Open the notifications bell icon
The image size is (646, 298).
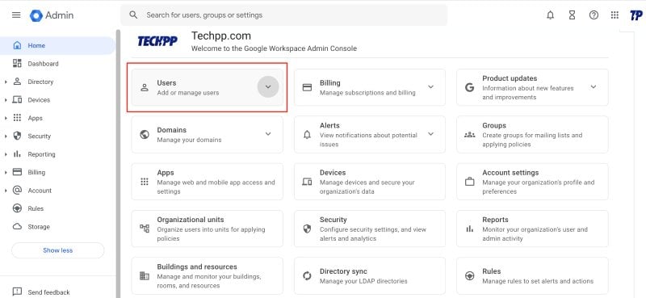pyautogui.click(x=550, y=15)
